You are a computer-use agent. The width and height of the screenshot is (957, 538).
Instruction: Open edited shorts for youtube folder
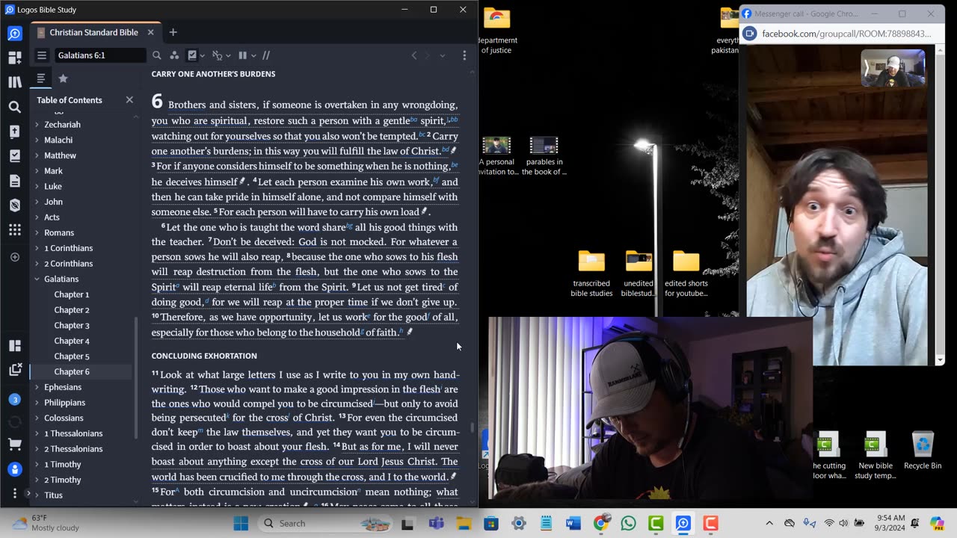(x=686, y=273)
